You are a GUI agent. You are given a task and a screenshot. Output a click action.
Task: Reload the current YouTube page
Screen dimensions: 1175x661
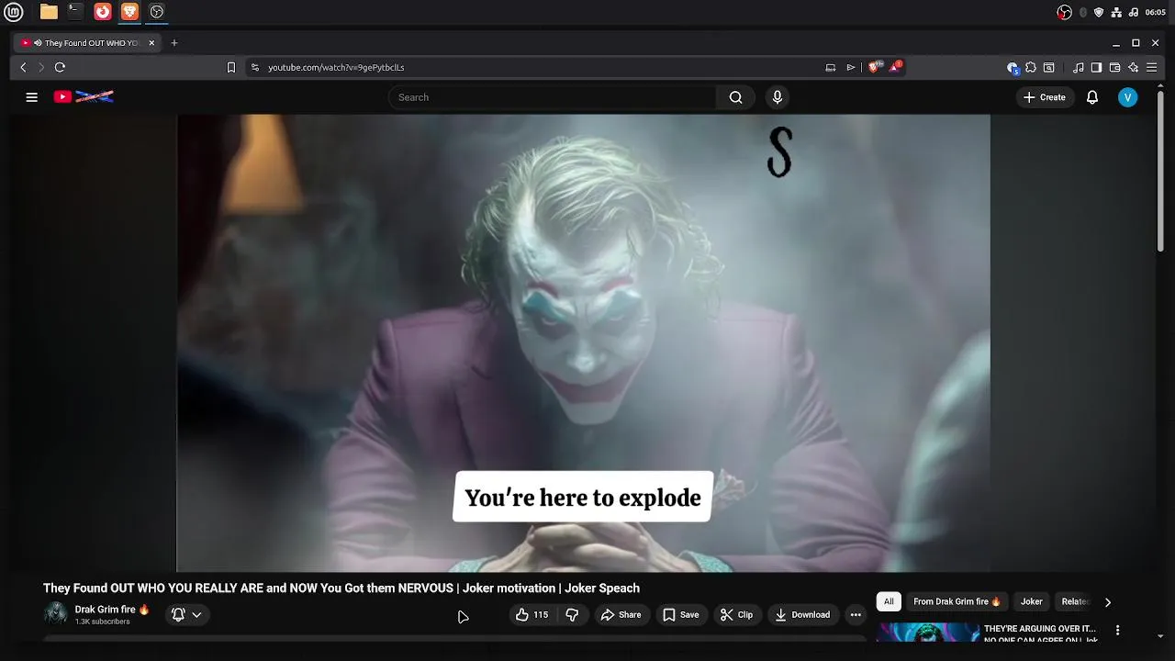(x=60, y=67)
